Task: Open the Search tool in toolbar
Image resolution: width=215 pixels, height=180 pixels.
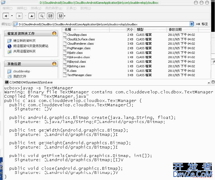Action: coord(42,16)
